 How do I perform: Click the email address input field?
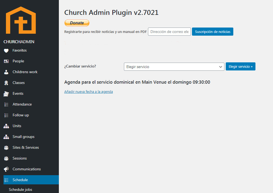point(169,32)
